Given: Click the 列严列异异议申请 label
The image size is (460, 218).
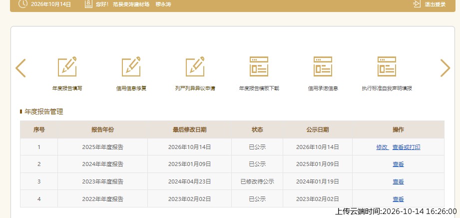Looking at the screenshot, I should click(x=195, y=88).
